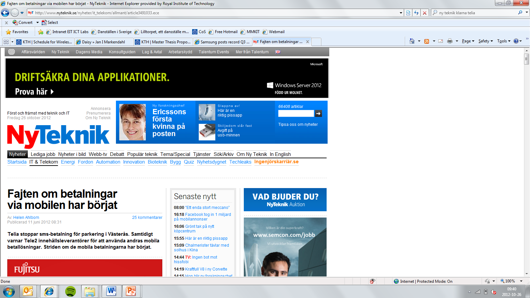
Task: Expand the search provider dropdown arrow
Action: tap(527, 13)
